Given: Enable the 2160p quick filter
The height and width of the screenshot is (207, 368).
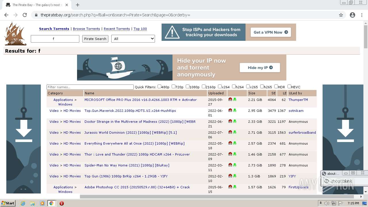Looking at the screenshot, I should [204, 87].
